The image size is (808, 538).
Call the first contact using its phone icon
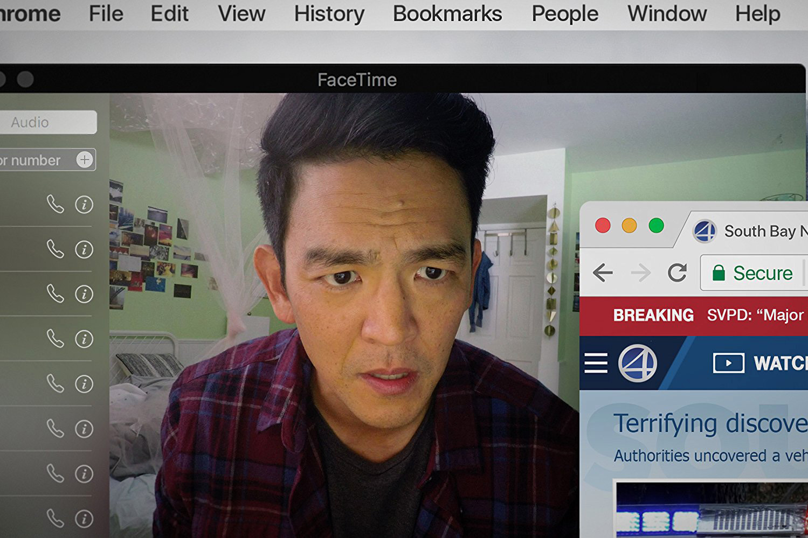click(x=55, y=205)
